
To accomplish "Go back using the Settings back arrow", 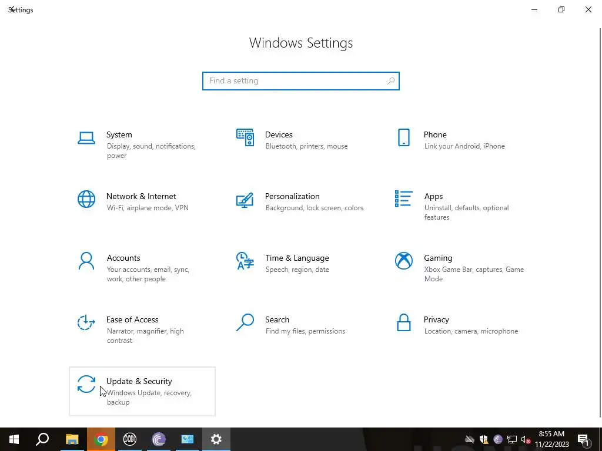I will (x=12, y=9).
